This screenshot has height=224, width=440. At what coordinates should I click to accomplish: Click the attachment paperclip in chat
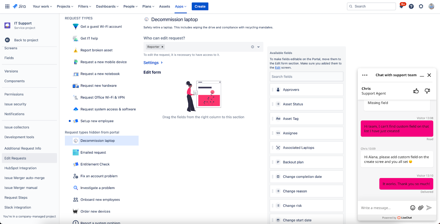[420, 208]
